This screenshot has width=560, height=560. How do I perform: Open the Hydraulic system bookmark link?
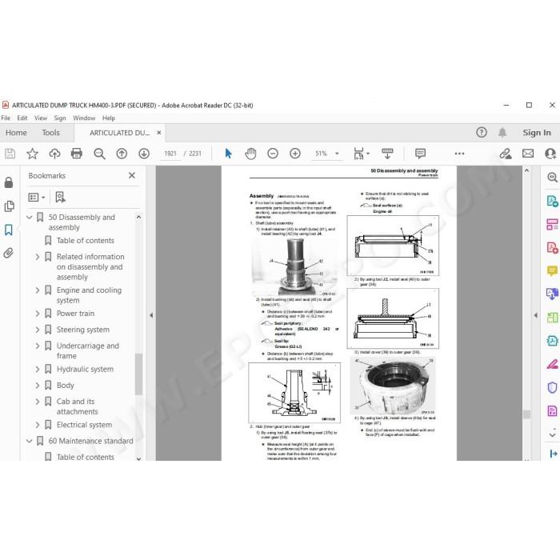(x=85, y=370)
